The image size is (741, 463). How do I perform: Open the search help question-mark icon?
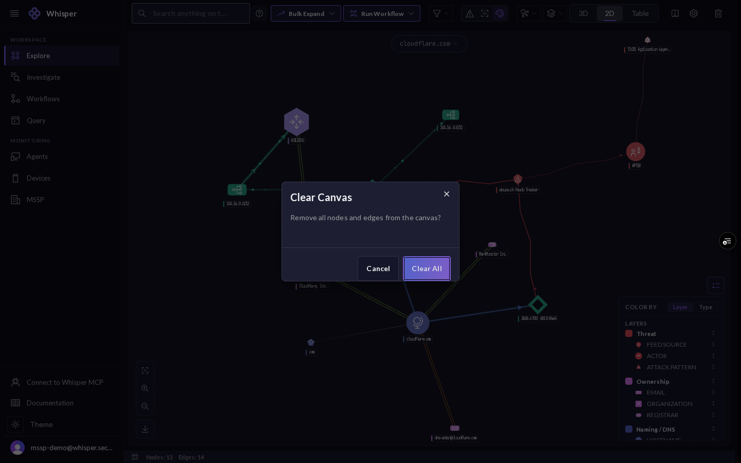pyautogui.click(x=259, y=13)
